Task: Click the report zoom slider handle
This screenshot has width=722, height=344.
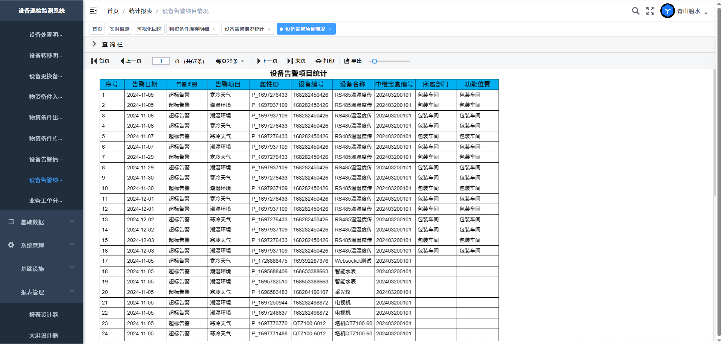Action: tap(374, 61)
